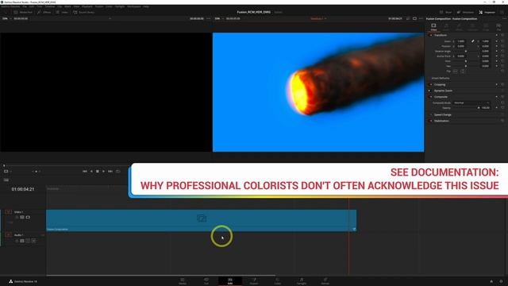Mute the Audio 1 track
The width and height of the screenshot is (508, 286).
33,241
